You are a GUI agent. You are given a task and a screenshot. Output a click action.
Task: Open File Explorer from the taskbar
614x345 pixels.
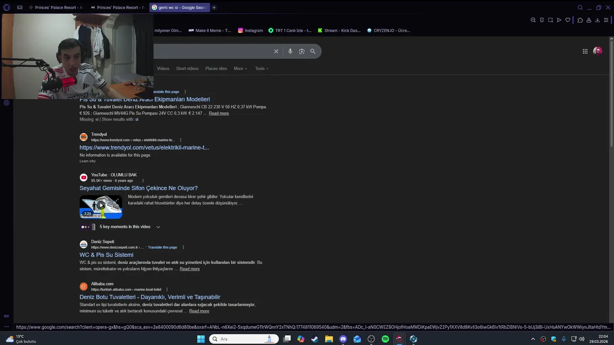pyautogui.click(x=329, y=339)
